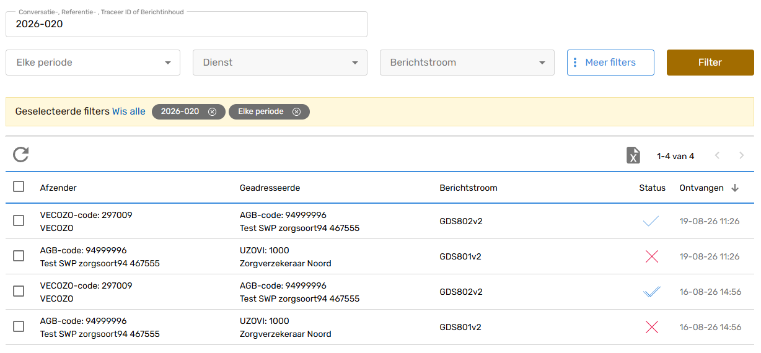Select the VECOZO row received 19-08-26 11:26
The height and width of the screenshot is (353, 761).
click(19, 220)
